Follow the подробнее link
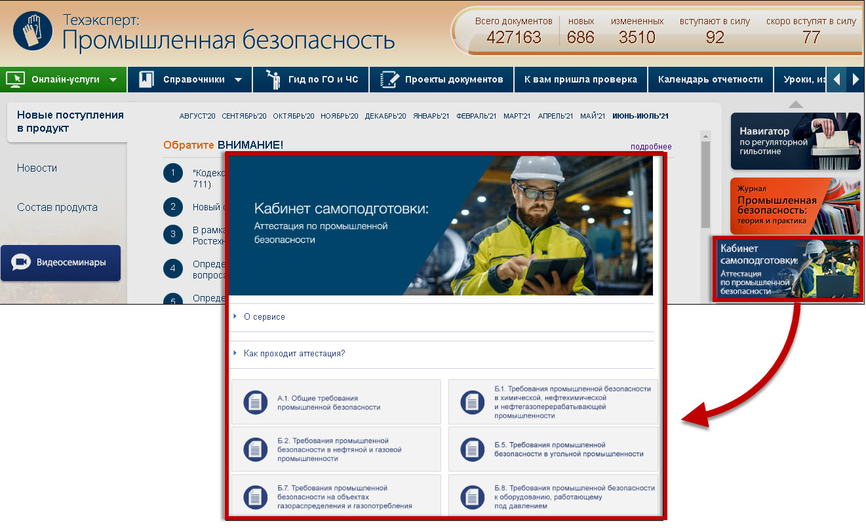 pos(650,147)
